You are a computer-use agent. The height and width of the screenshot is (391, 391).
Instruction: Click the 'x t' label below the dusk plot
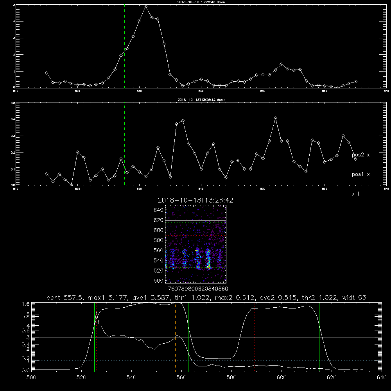pos(355,194)
